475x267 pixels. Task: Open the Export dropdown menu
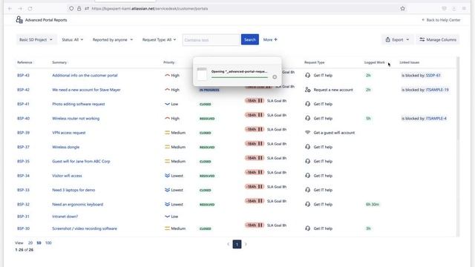397,39
